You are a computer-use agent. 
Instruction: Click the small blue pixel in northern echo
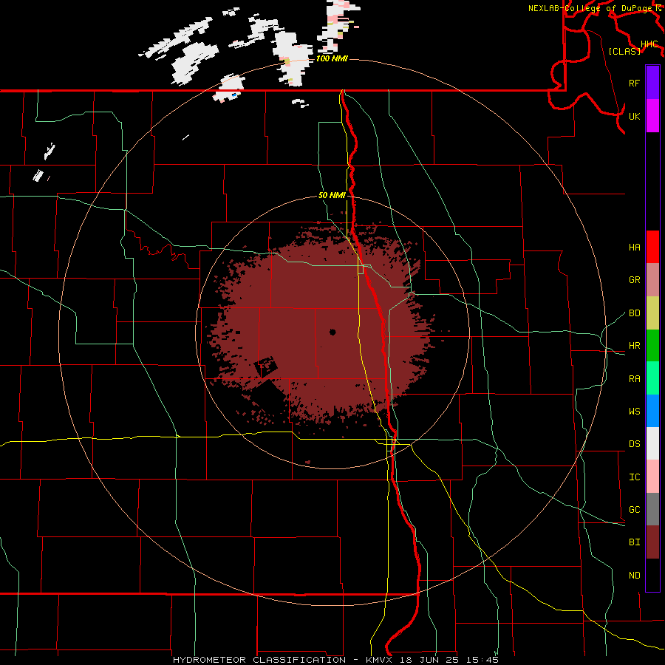tap(233, 95)
